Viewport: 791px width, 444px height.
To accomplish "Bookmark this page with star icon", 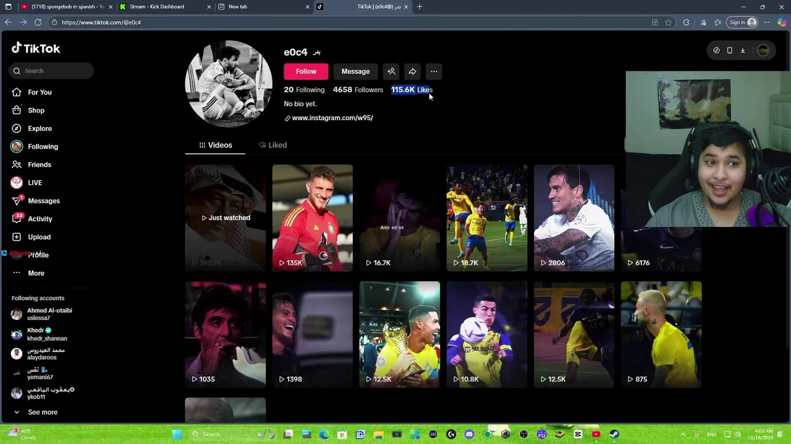I will [x=669, y=22].
